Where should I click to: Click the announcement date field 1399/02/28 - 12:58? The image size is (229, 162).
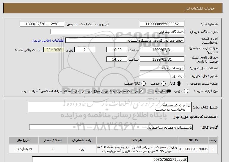tap(42, 24)
